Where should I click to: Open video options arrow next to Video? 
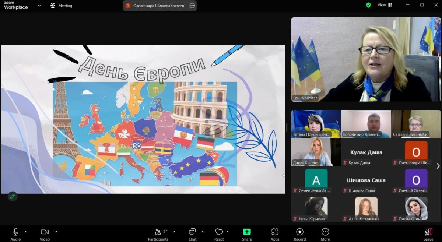coord(56,232)
